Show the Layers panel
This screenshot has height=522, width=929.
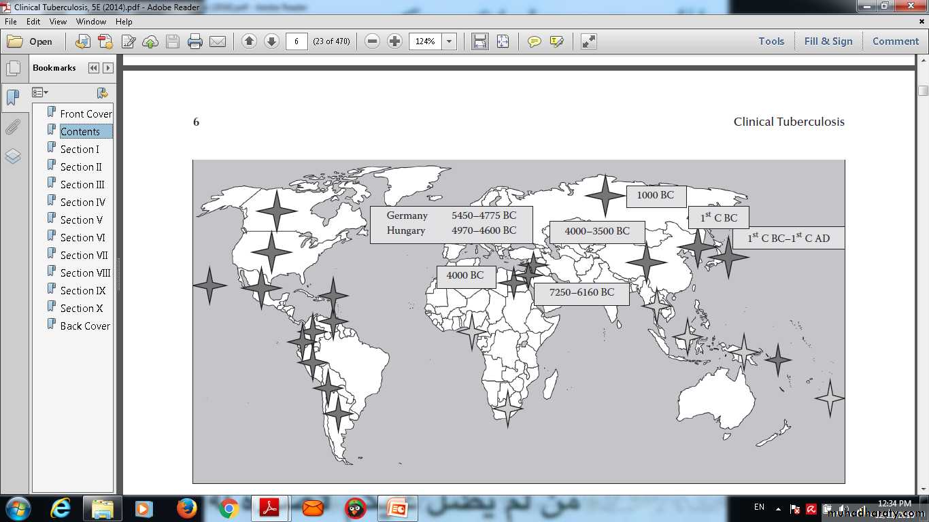point(13,156)
